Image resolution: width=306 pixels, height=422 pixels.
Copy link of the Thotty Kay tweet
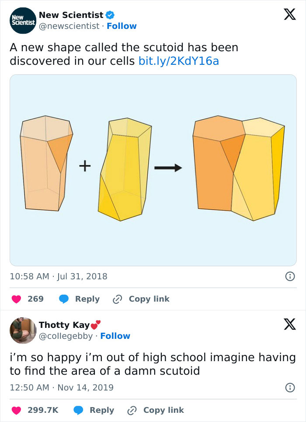point(156,410)
